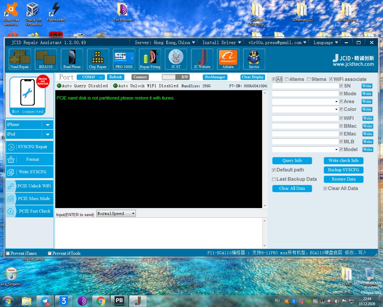
Task: Open the Repair Fitting tool
Action: coord(150,59)
